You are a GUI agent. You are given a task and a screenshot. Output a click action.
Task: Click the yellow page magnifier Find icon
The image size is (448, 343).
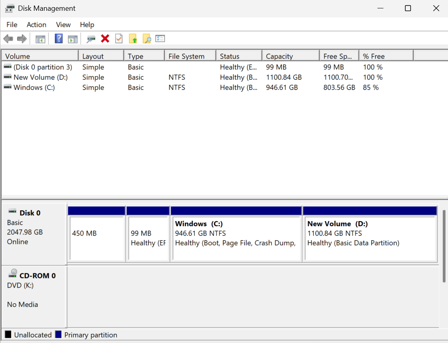point(147,39)
